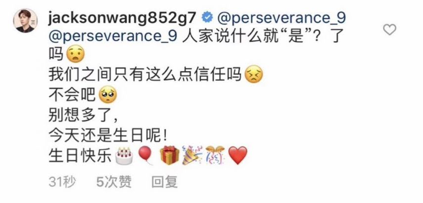This screenshot has width=423, height=203.
Task: Click the text 今天还是生日呢!
Action: (x=108, y=136)
